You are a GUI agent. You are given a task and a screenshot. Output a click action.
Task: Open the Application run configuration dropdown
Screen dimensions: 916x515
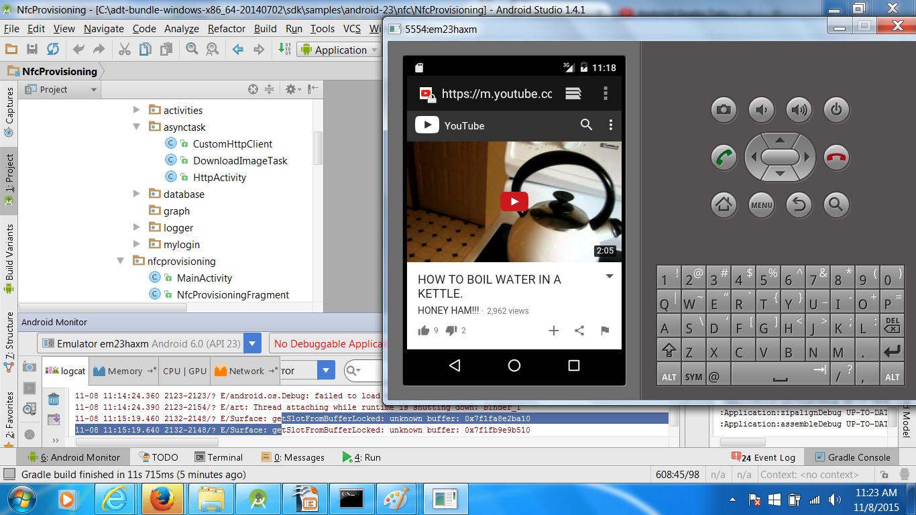coord(339,50)
